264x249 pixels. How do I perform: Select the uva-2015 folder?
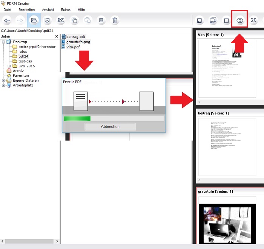(x=27, y=66)
